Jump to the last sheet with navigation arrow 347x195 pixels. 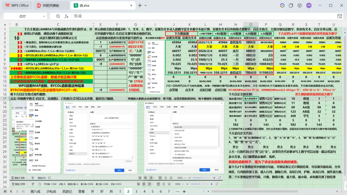click(23, 191)
